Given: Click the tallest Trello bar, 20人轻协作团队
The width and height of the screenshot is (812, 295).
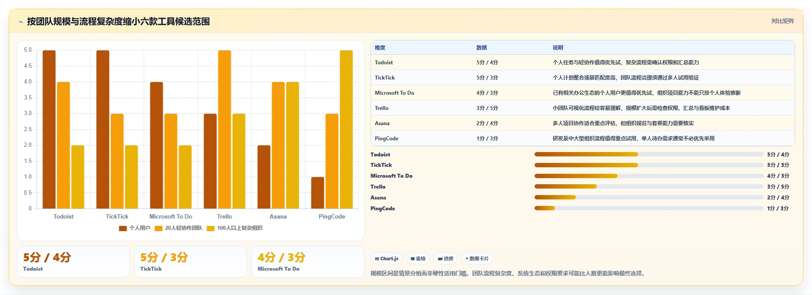Looking at the screenshot, I should [224, 129].
